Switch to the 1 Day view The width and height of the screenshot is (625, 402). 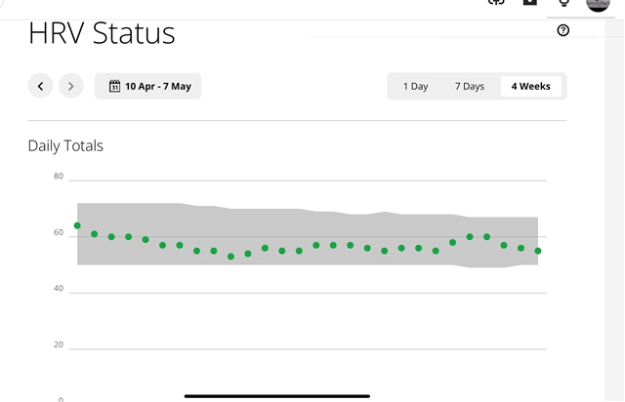point(415,86)
